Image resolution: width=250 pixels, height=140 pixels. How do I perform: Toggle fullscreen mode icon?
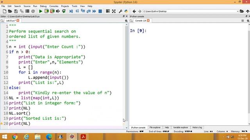(114, 11)
